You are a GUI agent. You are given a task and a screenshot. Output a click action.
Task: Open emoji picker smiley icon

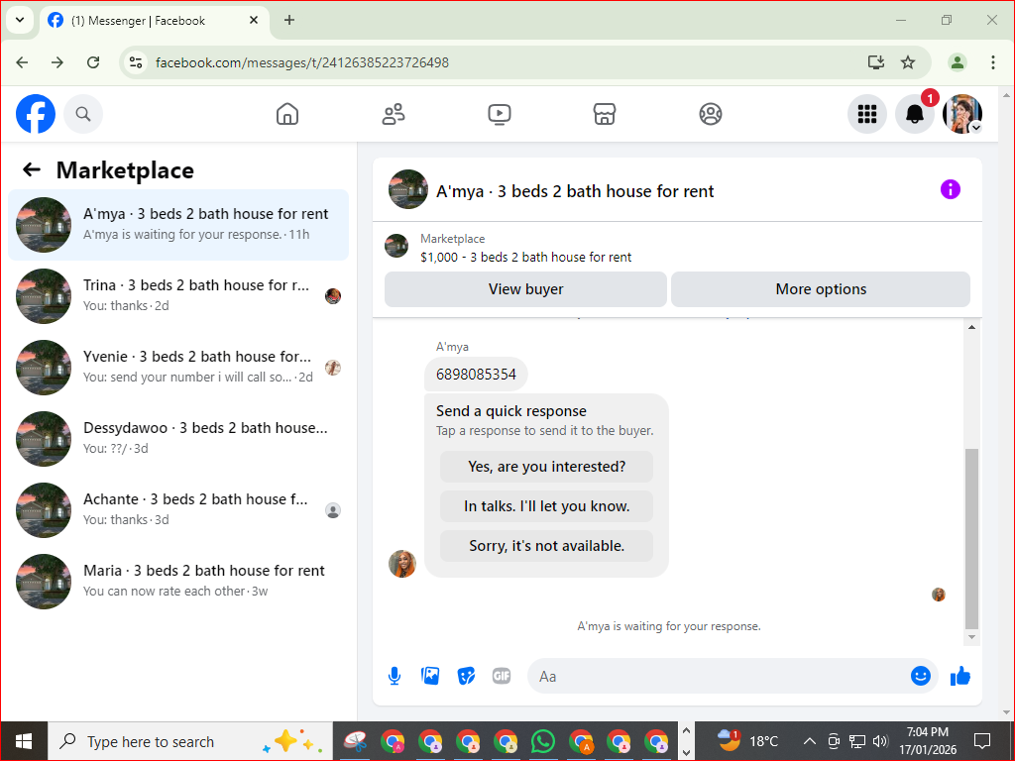[x=921, y=676]
